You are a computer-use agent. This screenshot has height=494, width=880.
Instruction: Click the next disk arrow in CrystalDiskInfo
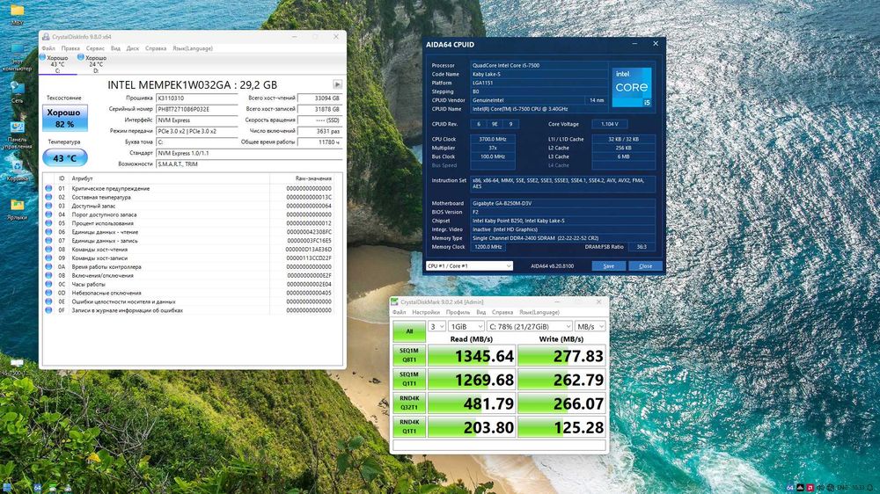pyautogui.click(x=337, y=84)
